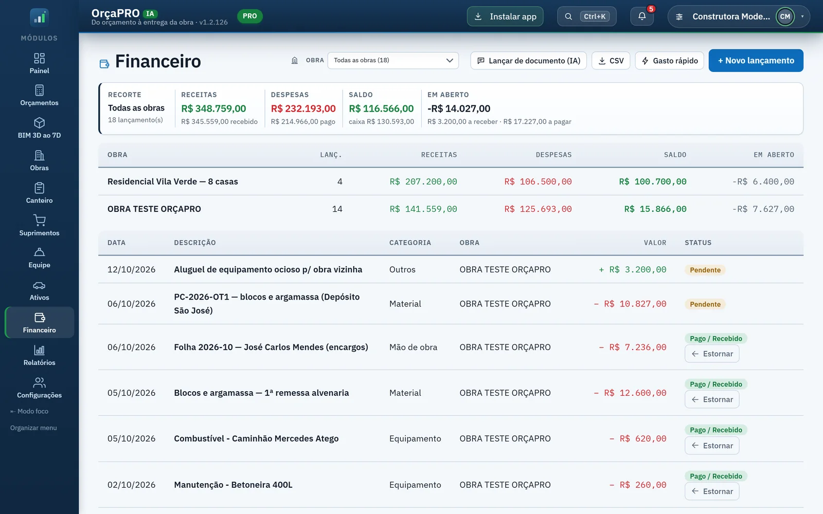The image size is (823, 514).
Task: Open Aluguel de equipamento ocioso entry
Action: click(268, 269)
